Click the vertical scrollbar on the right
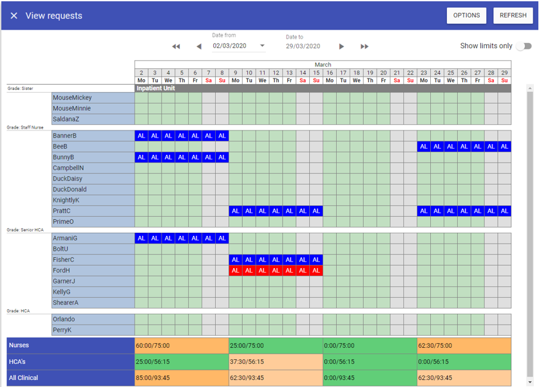The width and height of the screenshot is (539, 387). [530, 231]
